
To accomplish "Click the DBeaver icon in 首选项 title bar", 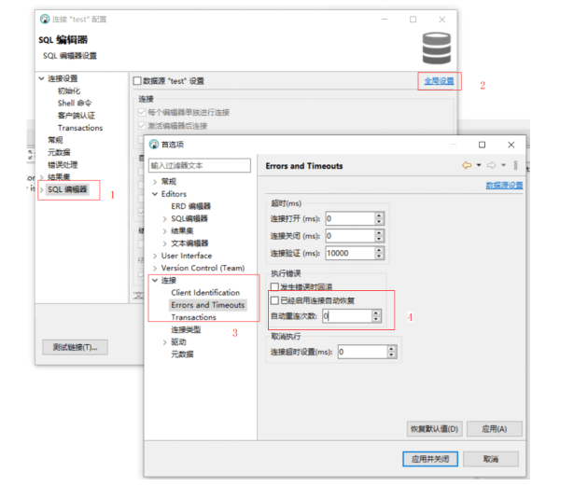I will pyautogui.click(x=154, y=145).
